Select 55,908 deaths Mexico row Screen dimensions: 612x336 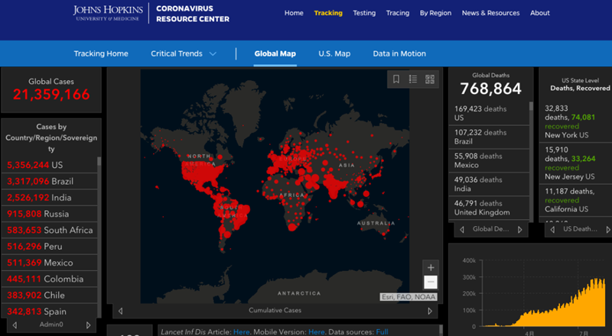(489, 160)
